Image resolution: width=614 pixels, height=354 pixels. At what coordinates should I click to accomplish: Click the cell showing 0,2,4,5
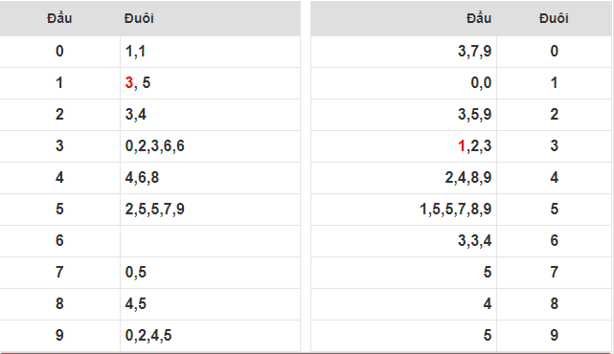[211, 336]
